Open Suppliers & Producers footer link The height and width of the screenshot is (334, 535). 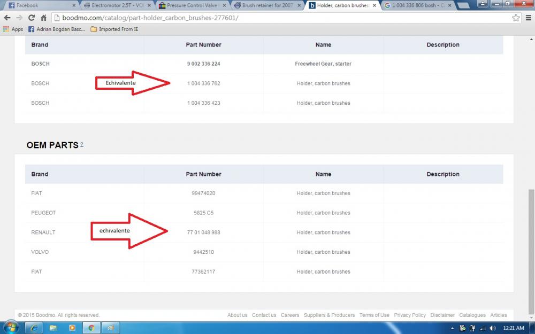pyautogui.click(x=329, y=315)
